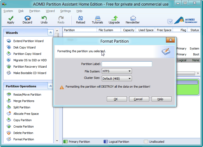Collapse the Partition Operations panel

pyautogui.click(x=51, y=86)
